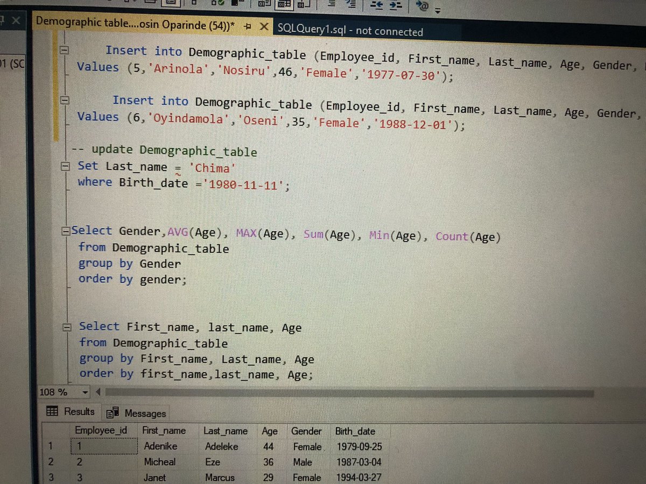Click the grid icon beside Results
Viewport: 646px width, 484px height.
point(52,411)
